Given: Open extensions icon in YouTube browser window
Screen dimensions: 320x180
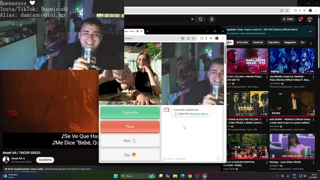Looking at the screenshot, I should [295, 10].
